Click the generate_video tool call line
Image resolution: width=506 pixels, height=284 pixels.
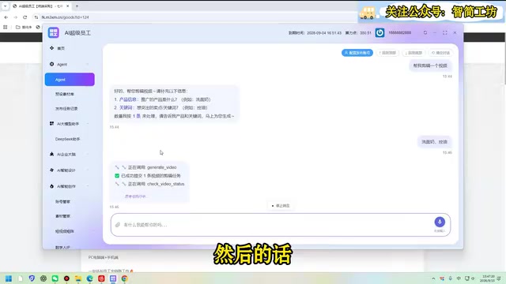(x=145, y=167)
